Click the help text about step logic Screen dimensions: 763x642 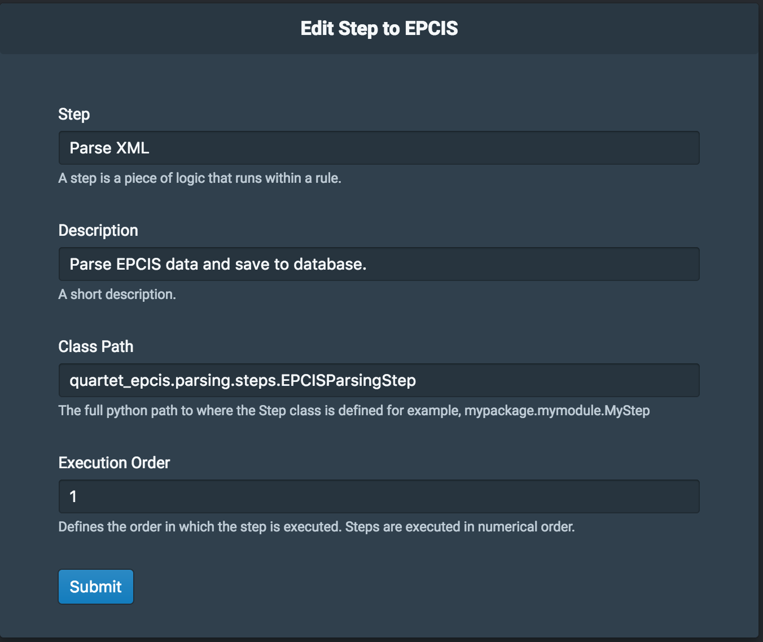coord(200,178)
